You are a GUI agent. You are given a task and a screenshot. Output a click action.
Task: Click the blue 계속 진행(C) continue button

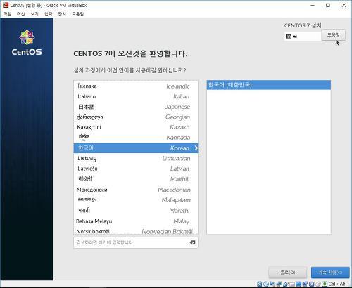pos(330,273)
